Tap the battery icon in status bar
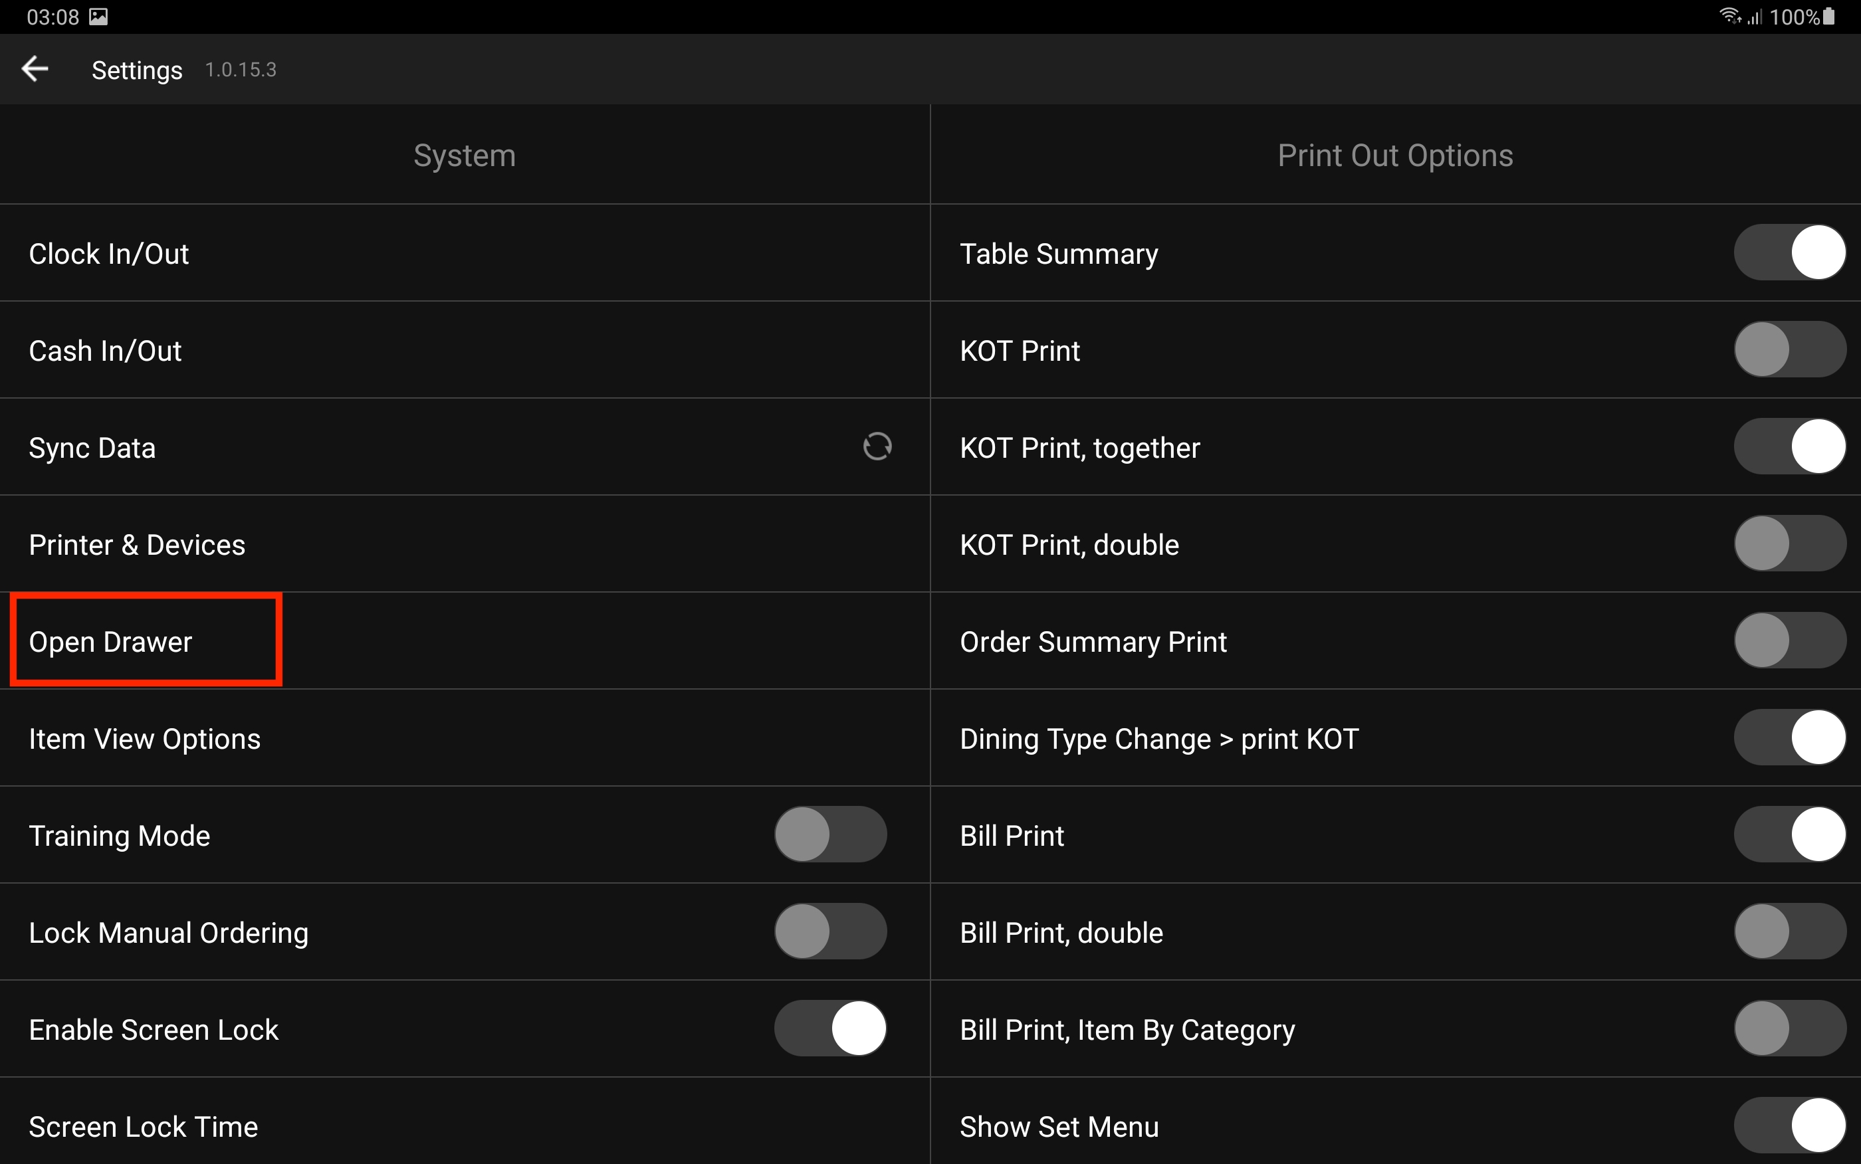The height and width of the screenshot is (1164, 1861). click(1830, 16)
